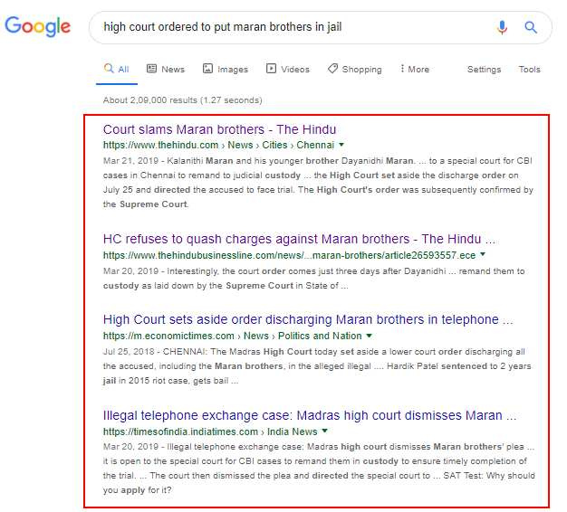
Task: Click snippet starting 'Mar 21, 2019 - Kalanithi Maran'
Action: pos(318,183)
